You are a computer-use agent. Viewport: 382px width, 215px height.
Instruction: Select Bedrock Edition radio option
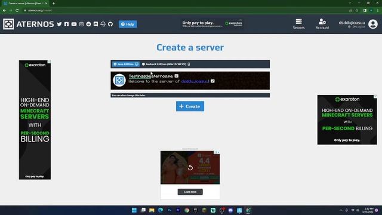(166, 64)
